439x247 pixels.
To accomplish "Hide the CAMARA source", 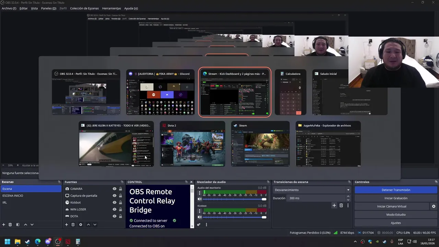I will click(x=115, y=189).
